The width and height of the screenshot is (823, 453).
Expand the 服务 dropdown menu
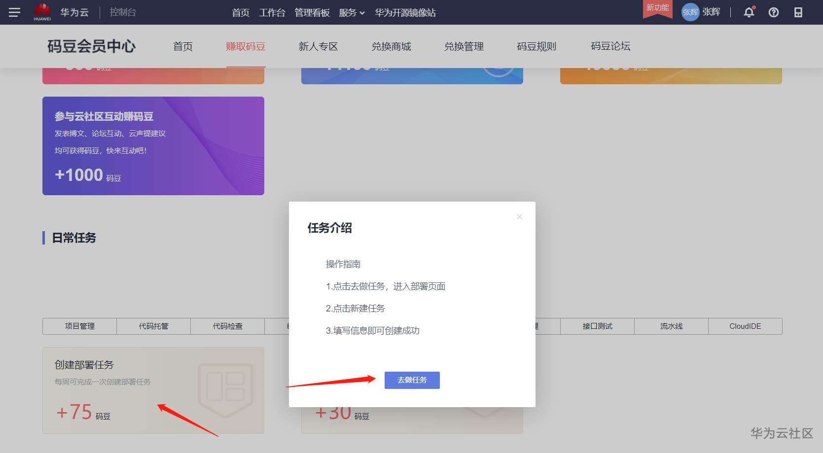[352, 12]
